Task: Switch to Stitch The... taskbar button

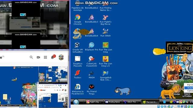Action: 131,102
